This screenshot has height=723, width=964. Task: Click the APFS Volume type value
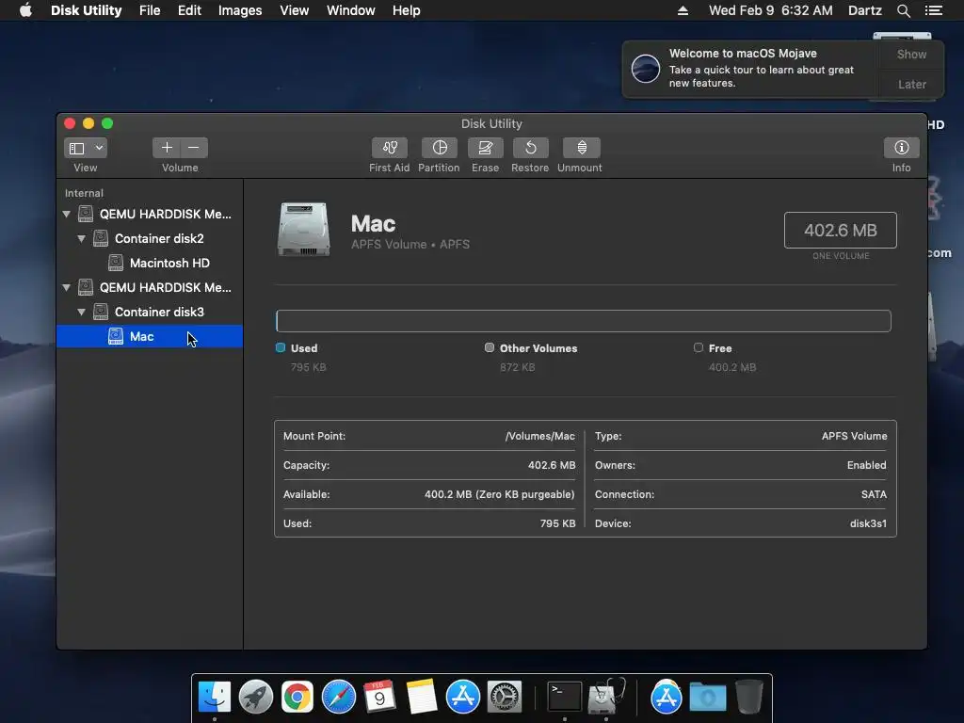pos(854,436)
